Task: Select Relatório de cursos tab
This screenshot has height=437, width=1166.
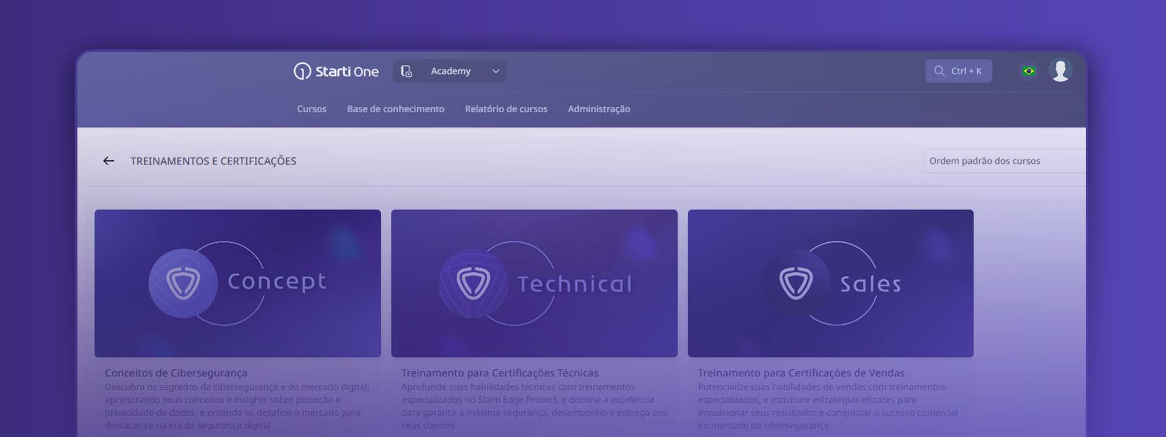Action: click(x=506, y=109)
